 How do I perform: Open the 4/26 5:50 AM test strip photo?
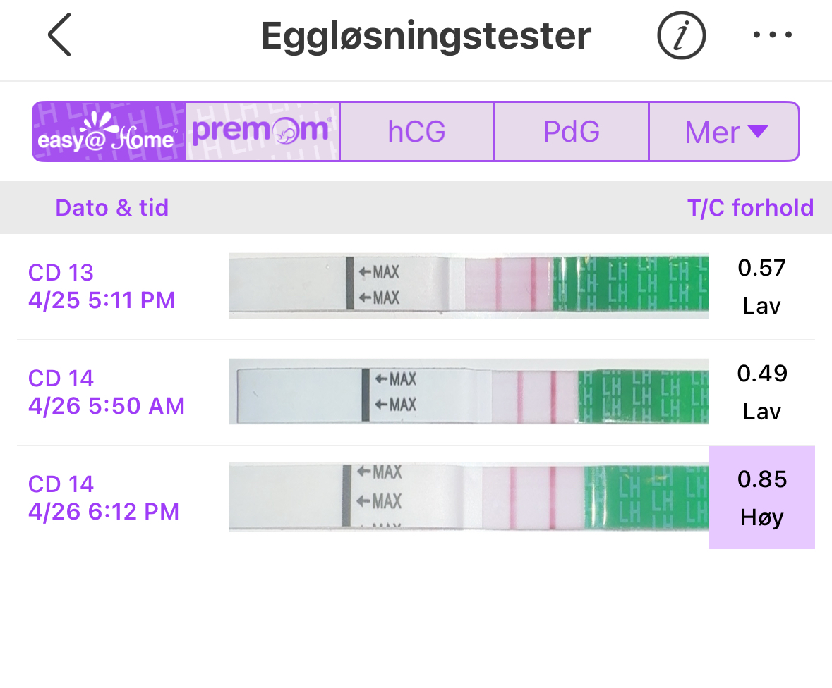tap(469, 391)
